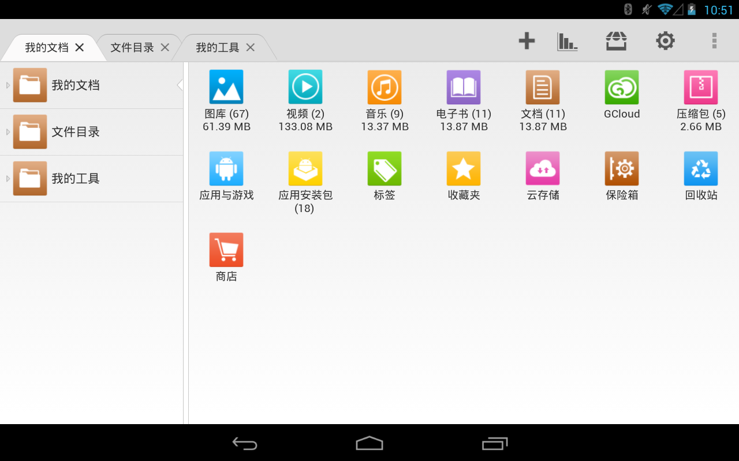Select 文件目录 in the sidebar

click(92, 132)
